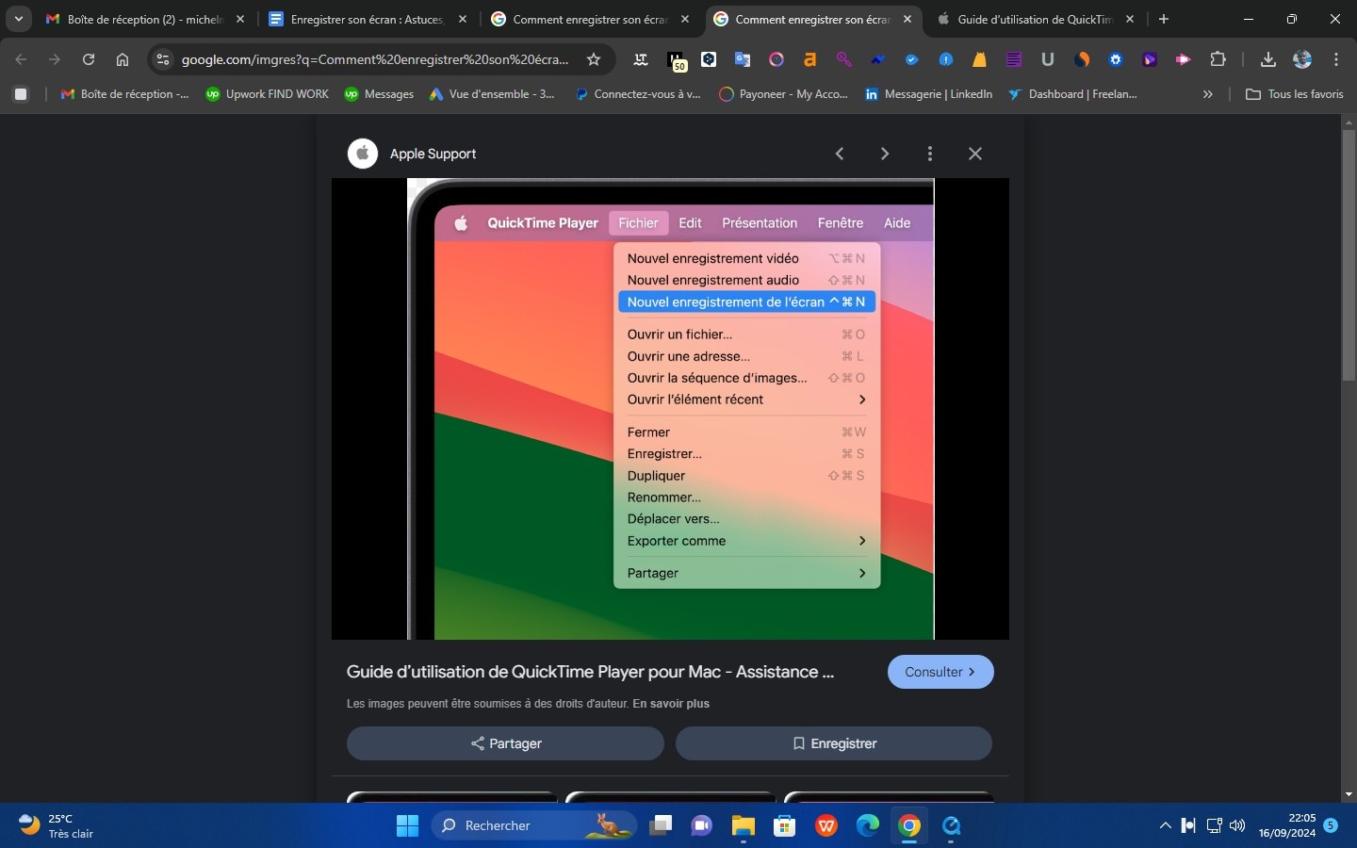Open the En savoir plus link
Image resolution: width=1357 pixels, height=848 pixels.
point(671,704)
